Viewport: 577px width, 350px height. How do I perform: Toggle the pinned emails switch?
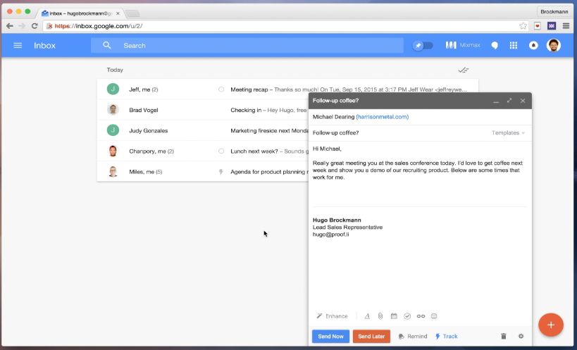(x=423, y=46)
